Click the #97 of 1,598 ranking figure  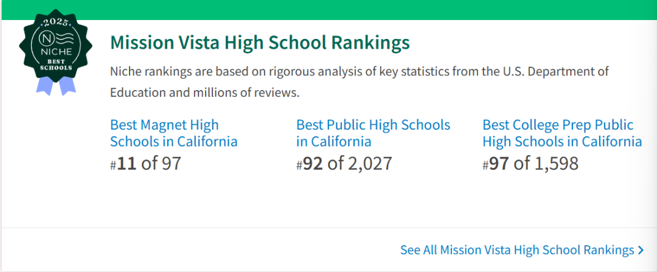(x=530, y=164)
